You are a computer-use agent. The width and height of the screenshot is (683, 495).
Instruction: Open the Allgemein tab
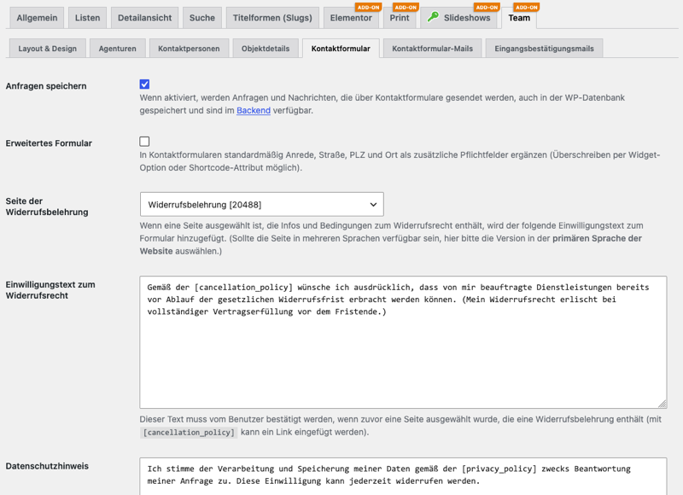coord(37,18)
